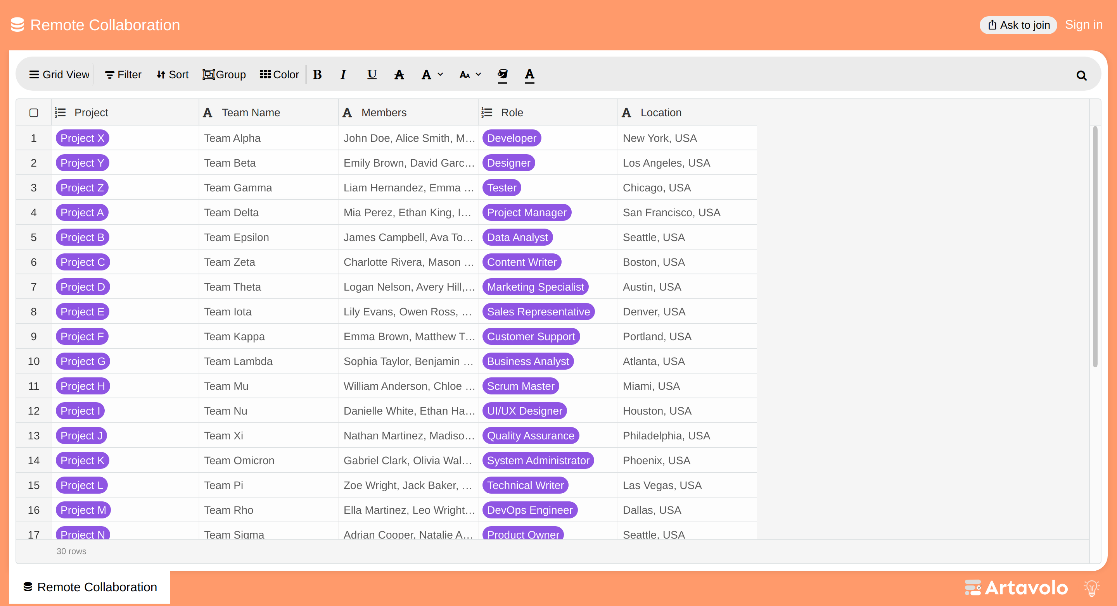Open the Filter options

coord(123,74)
